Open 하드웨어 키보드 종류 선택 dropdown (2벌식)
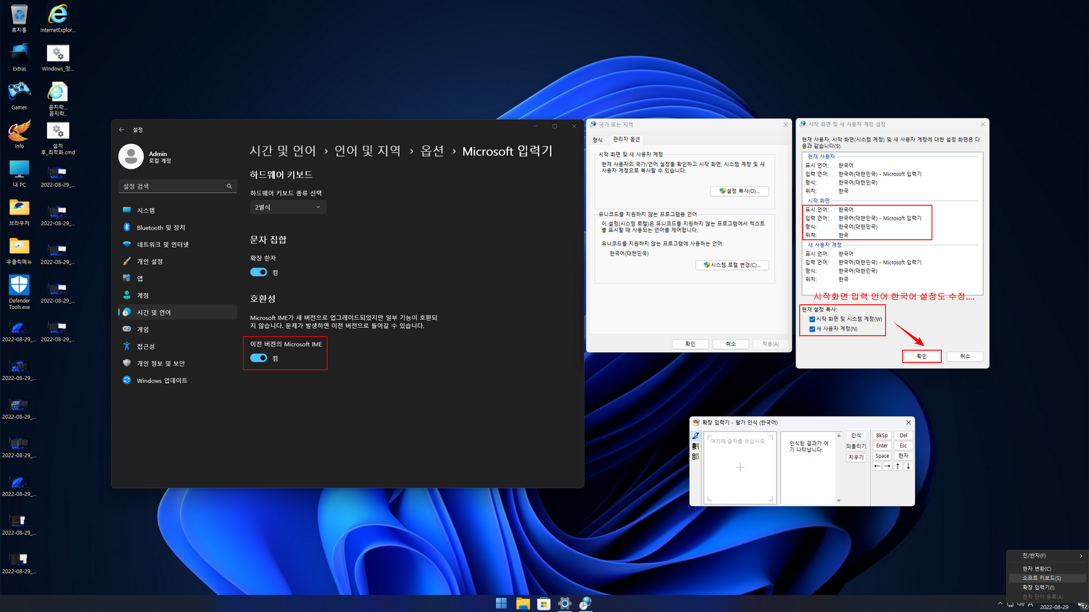Viewport: 1089px width, 612px height. click(x=288, y=207)
